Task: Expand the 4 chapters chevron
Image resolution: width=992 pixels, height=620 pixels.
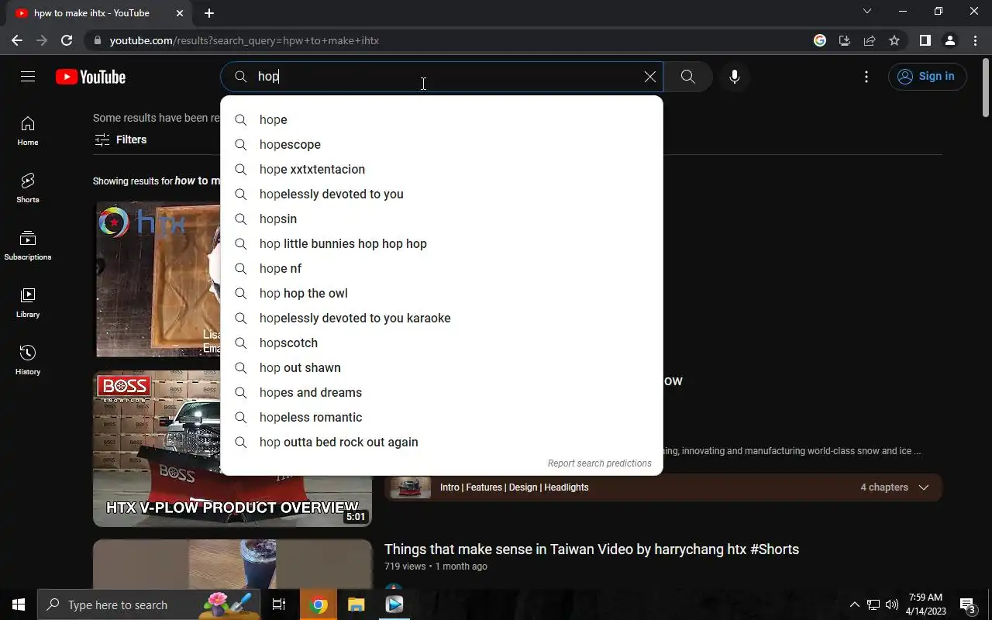Action: point(923,487)
